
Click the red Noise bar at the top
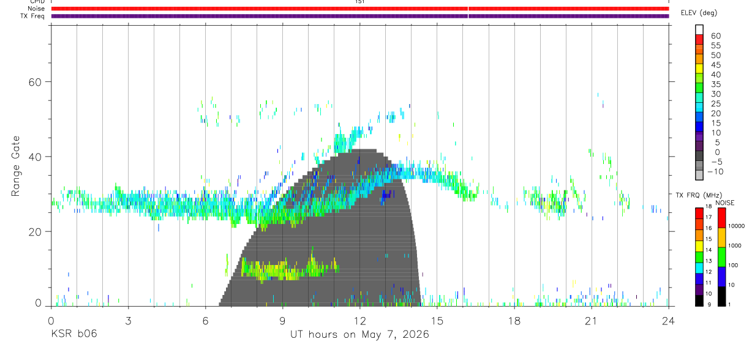pyautogui.click(x=360, y=9)
